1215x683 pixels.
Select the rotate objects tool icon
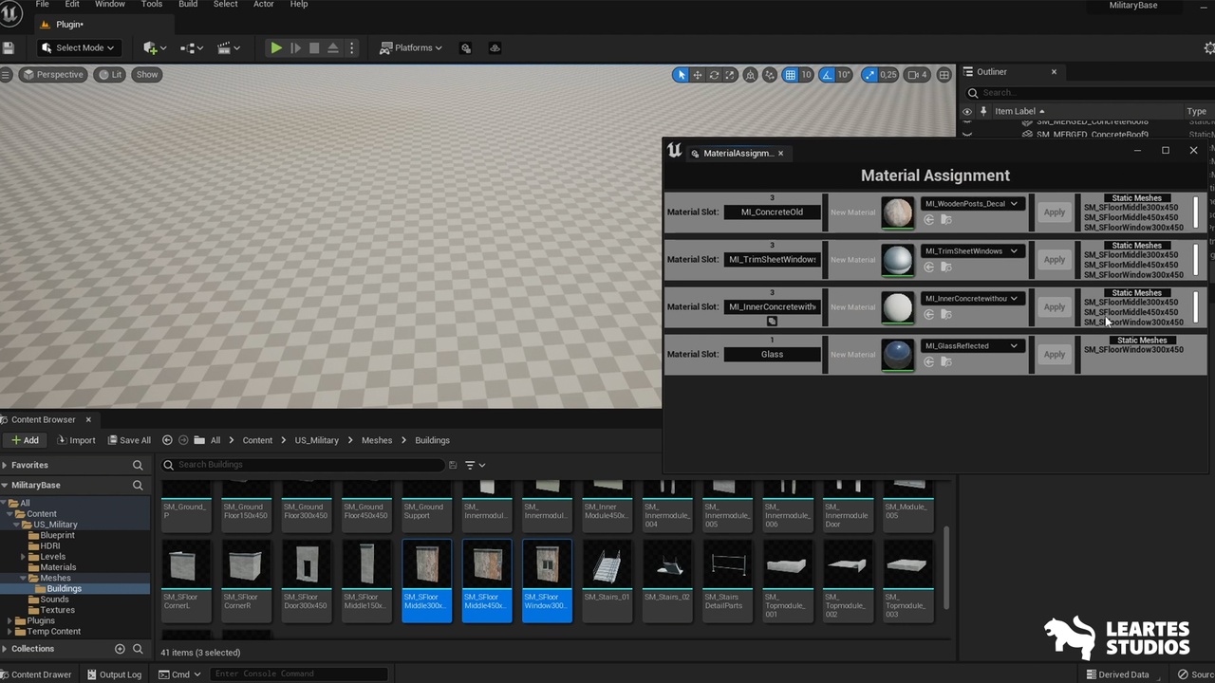(715, 75)
